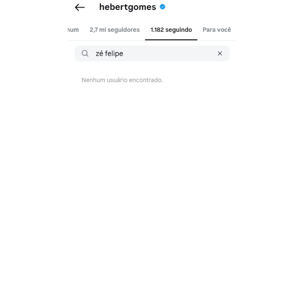
Task: Open the 2,7 mi seguidores tab
Action: point(115,30)
